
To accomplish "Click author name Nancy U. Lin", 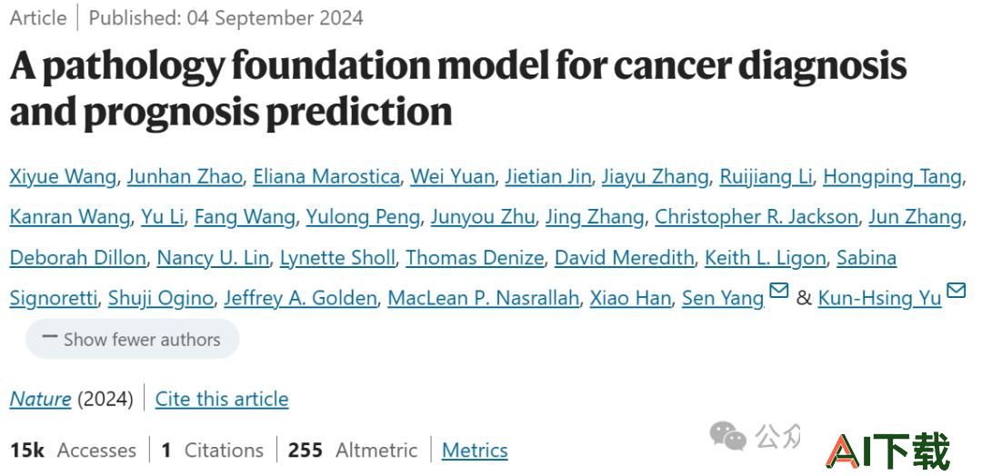I will click(212, 258).
